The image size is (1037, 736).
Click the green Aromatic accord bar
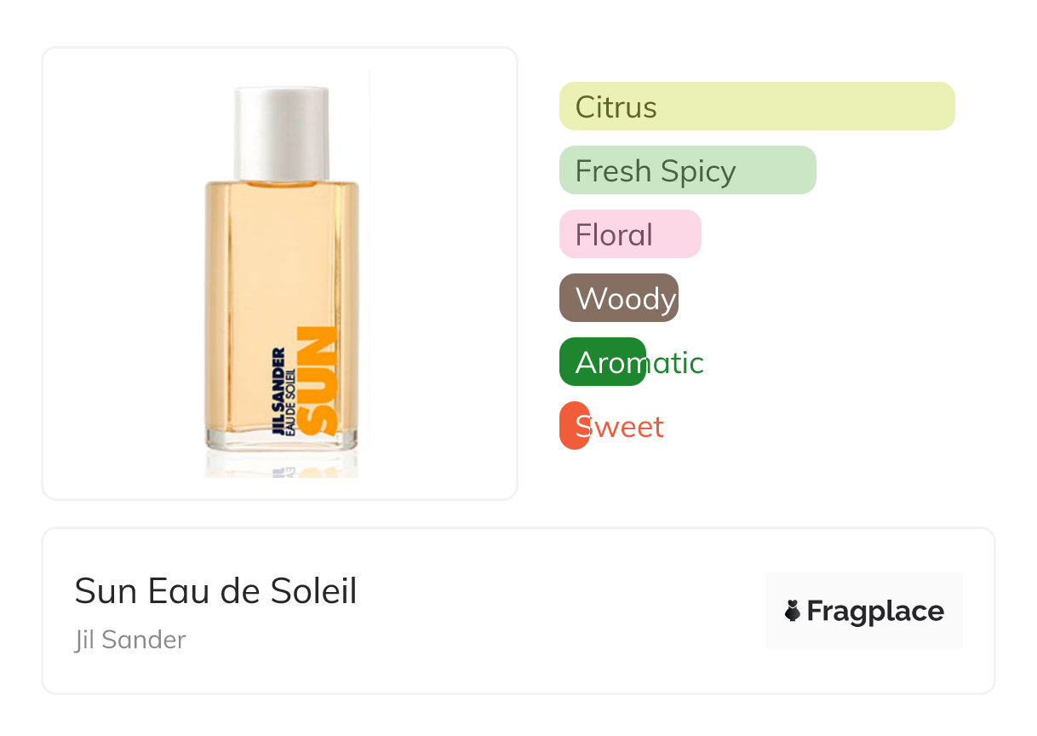pyautogui.click(x=602, y=363)
